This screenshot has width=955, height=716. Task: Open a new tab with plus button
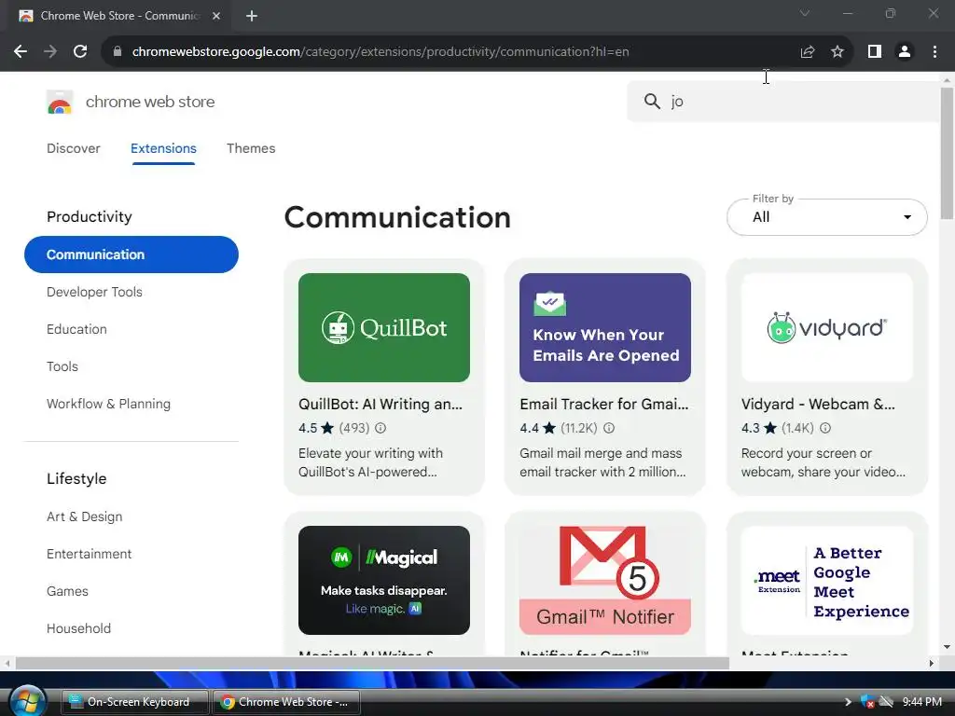click(252, 16)
